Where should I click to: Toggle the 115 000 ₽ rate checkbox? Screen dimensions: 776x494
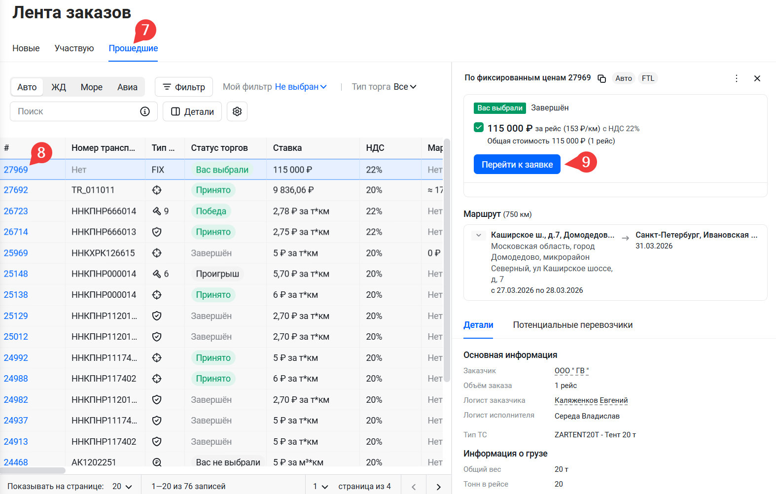478,127
